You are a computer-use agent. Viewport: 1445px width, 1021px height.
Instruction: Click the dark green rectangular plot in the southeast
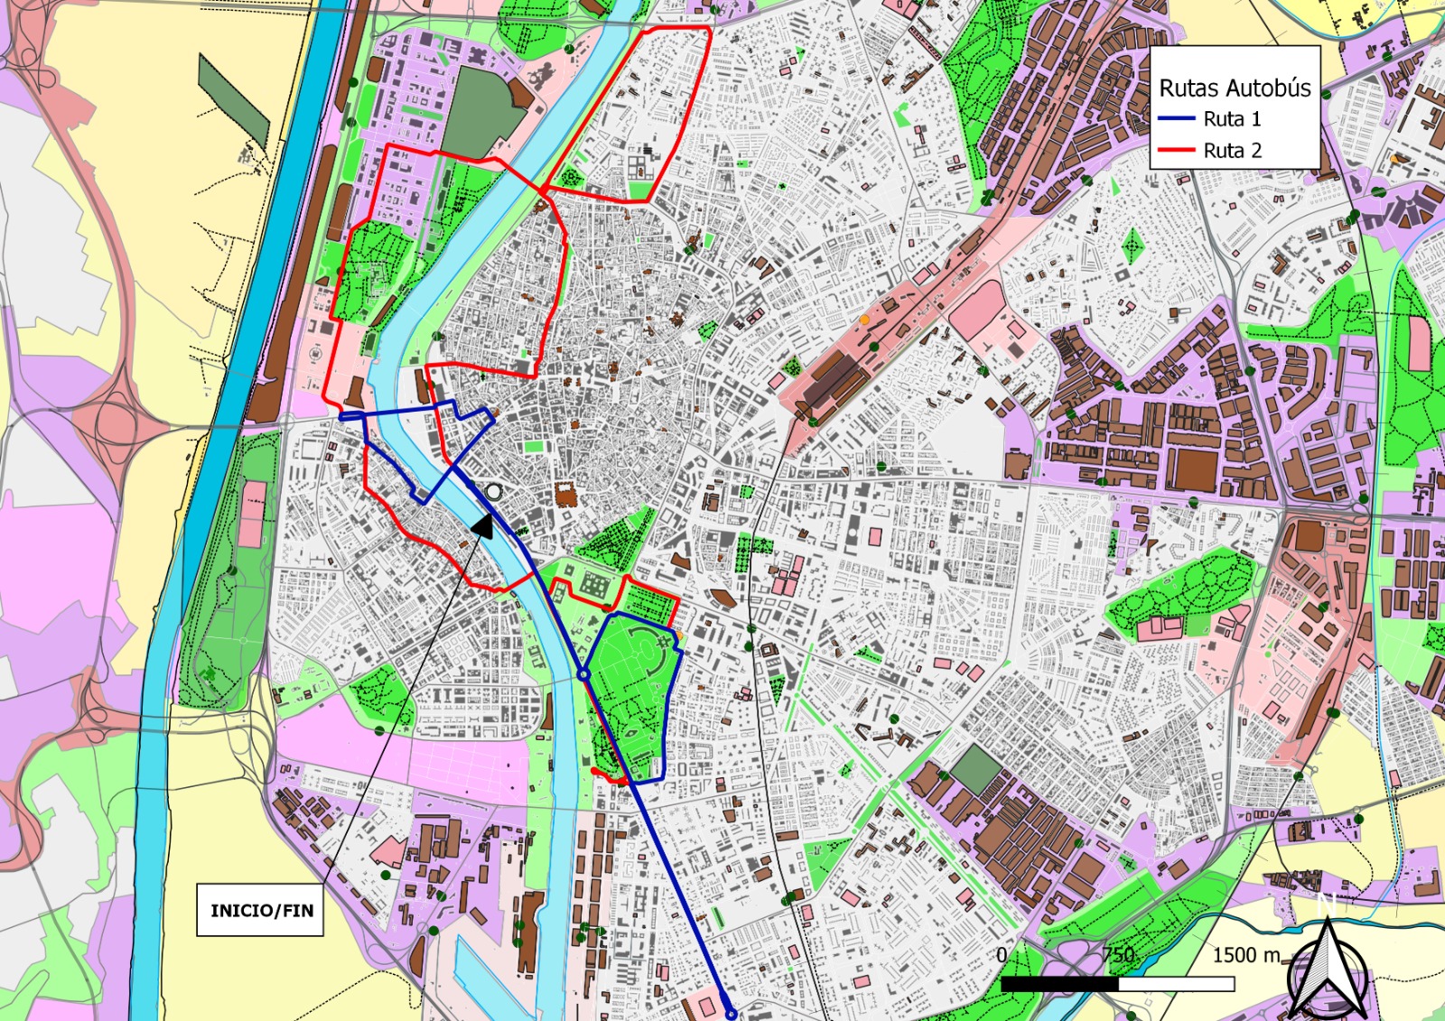click(x=975, y=770)
